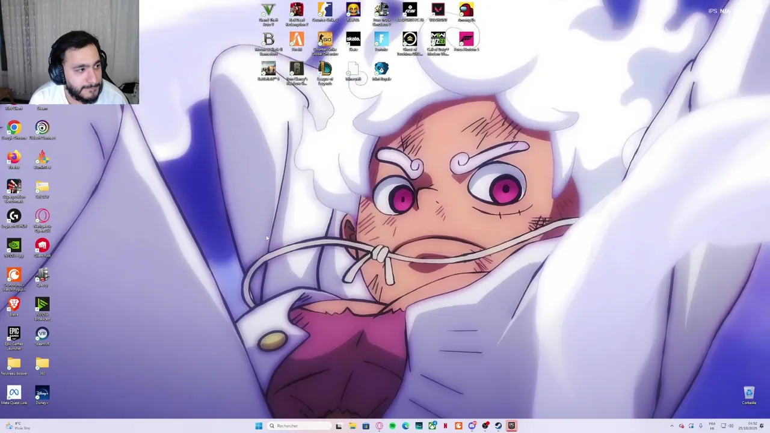Open Spotify from the taskbar
The height and width of the screenshot is (433, 770).
(392, 426)
